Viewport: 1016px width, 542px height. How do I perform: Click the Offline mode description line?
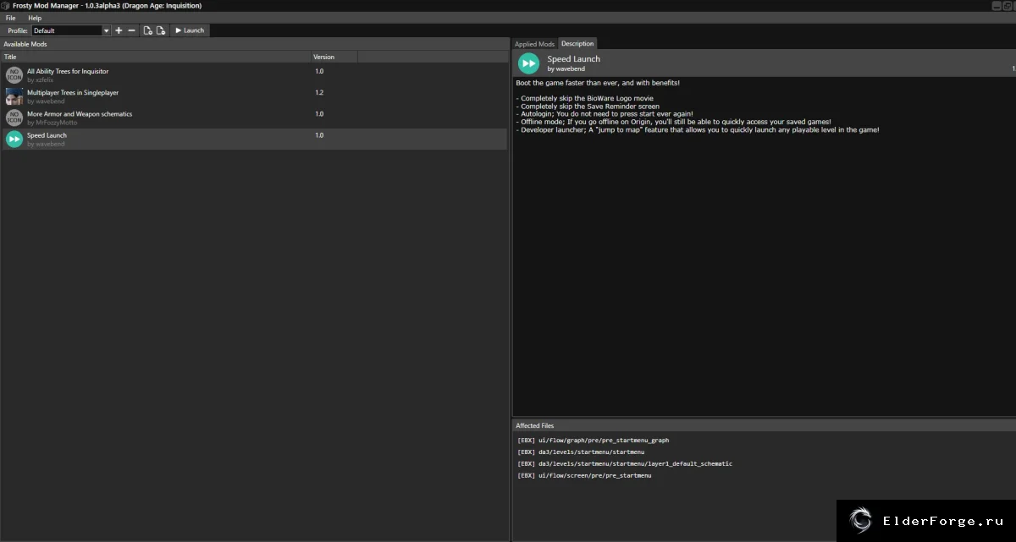(673, 122)
